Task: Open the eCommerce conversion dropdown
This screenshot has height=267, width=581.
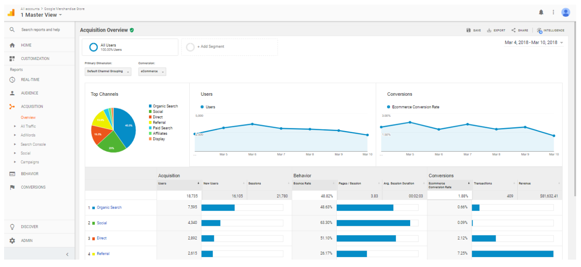Action: tap(152, 71)
